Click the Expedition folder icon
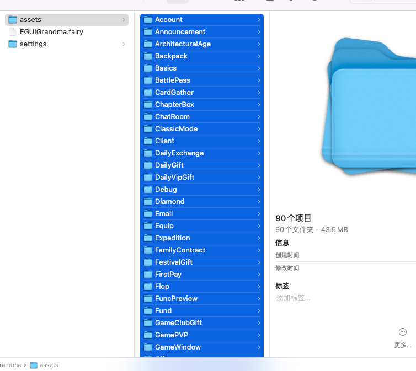The width and height of the screenshot is (416, 371). point(148,238)
